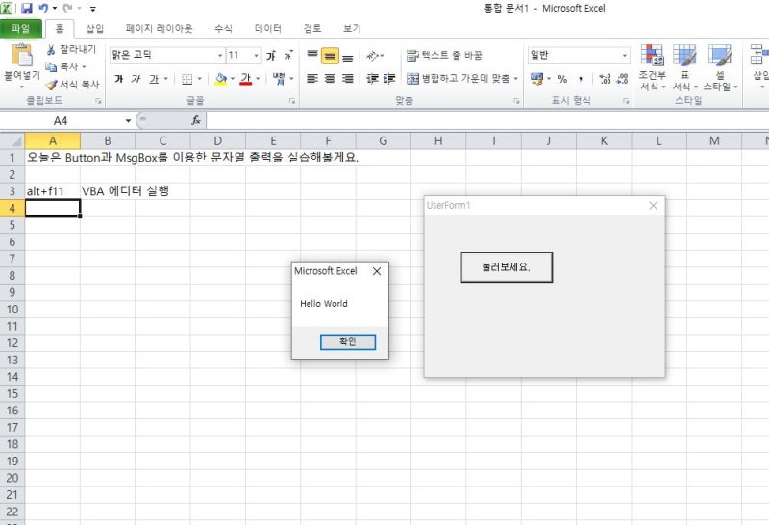The width and height of the screenshot is (769, 525).
Task: Click the decrease decimal icon
Action: point(622,79)
